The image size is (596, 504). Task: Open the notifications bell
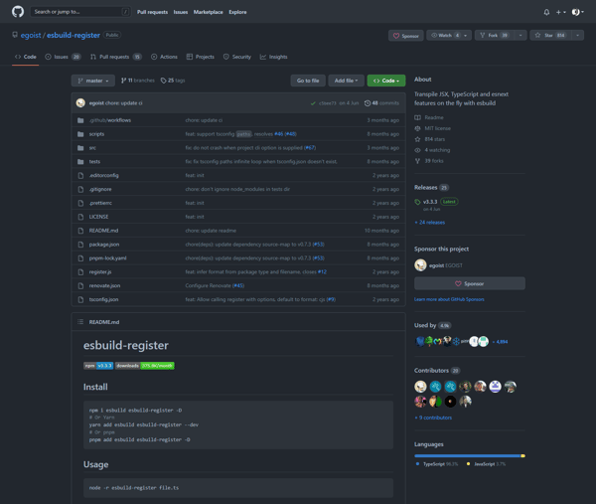(x=546, y=12)
